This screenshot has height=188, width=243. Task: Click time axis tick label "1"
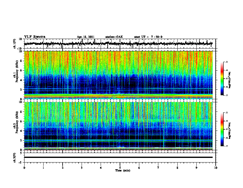tap(43, 168)
